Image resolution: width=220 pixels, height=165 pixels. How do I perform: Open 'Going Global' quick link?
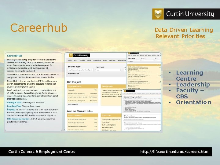click(106, 122)
